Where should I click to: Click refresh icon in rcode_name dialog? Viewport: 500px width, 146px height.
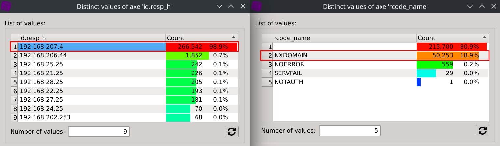pos(482,131)
